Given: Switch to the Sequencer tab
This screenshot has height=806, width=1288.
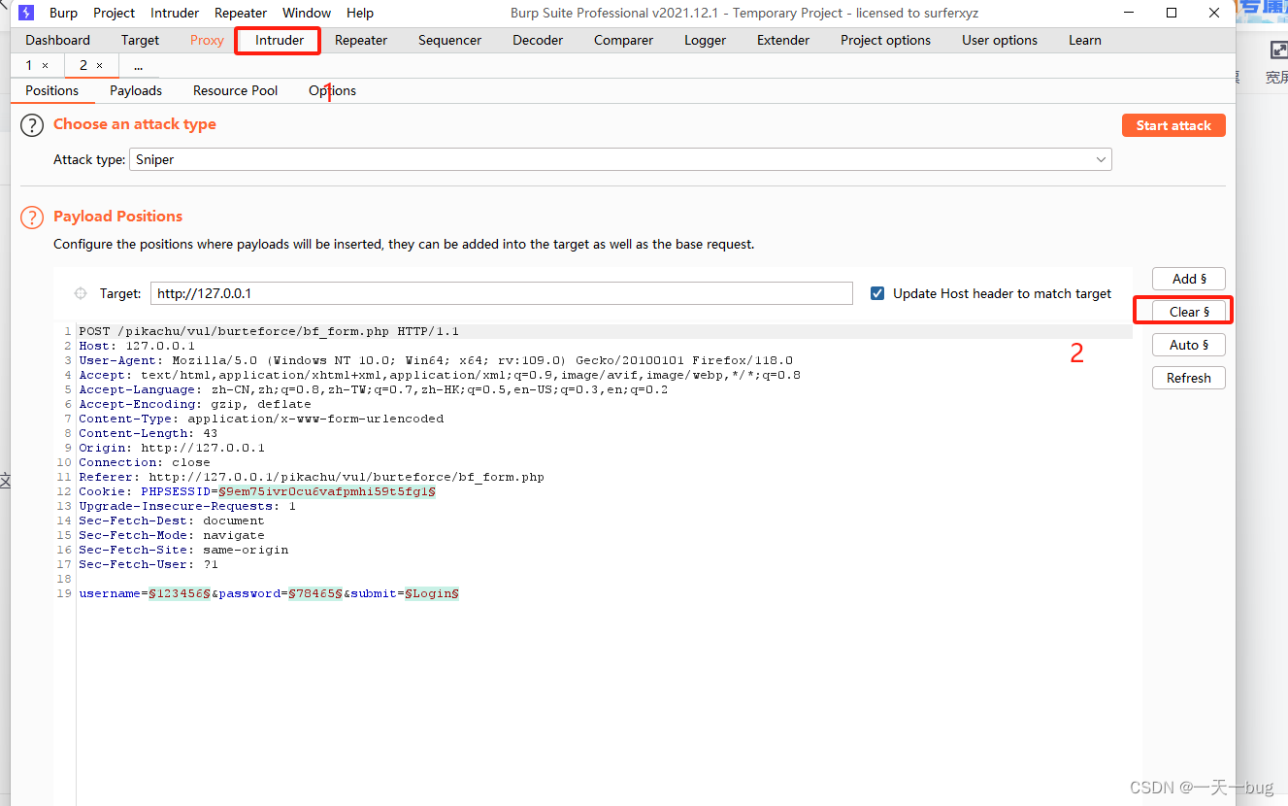Looking at the screenshot, I should click(x=450, y=40).
